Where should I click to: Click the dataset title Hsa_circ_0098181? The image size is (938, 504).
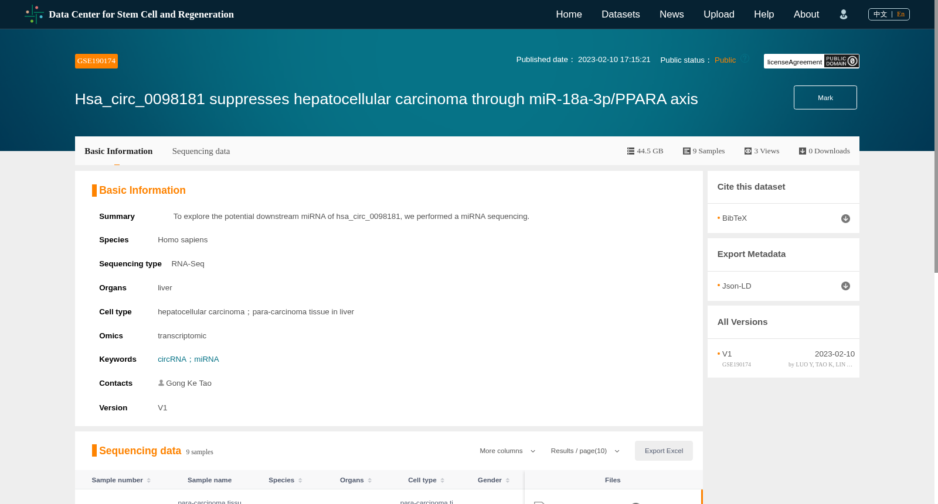(386, 99)
